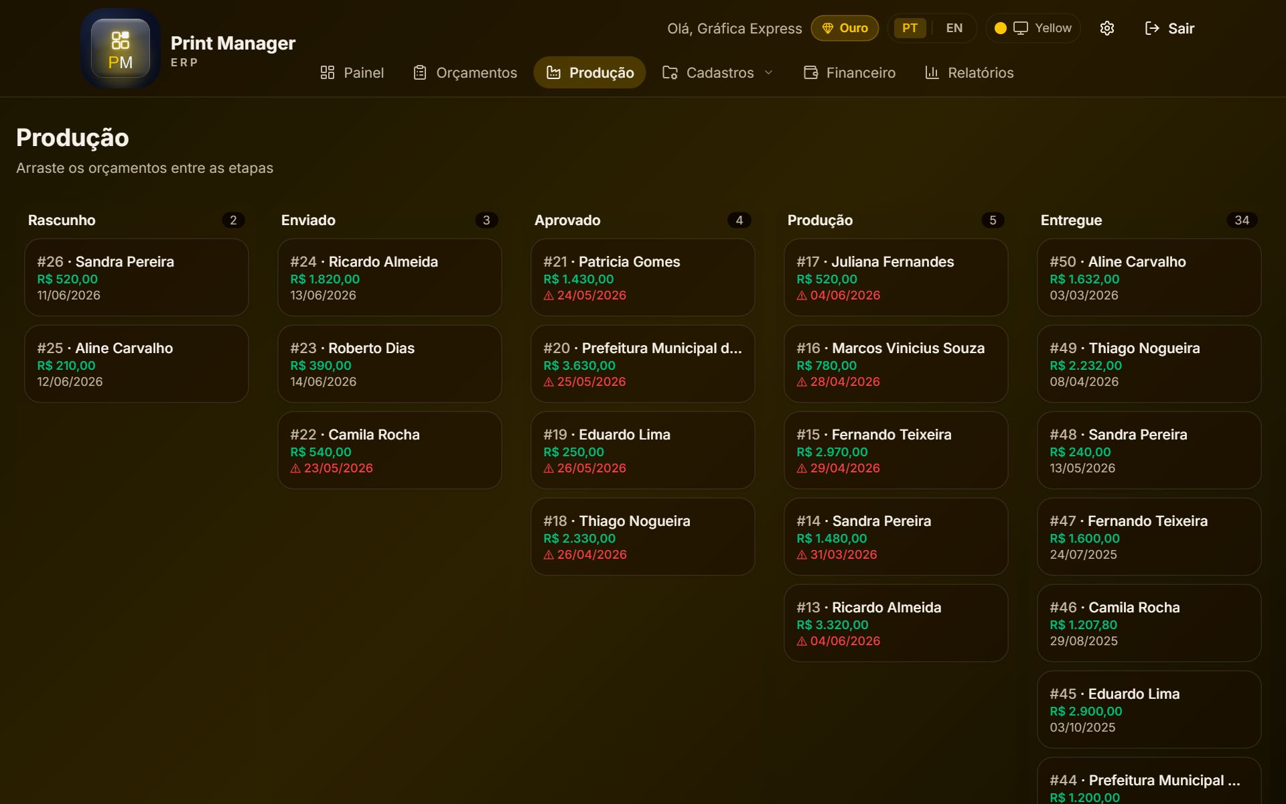Click the Painel grid icon

tap(328, 72)
